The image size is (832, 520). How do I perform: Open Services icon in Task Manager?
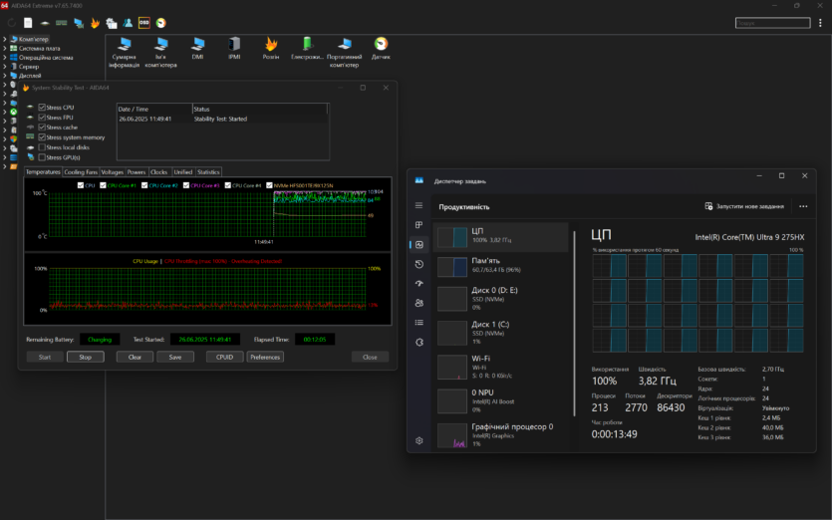418,343
